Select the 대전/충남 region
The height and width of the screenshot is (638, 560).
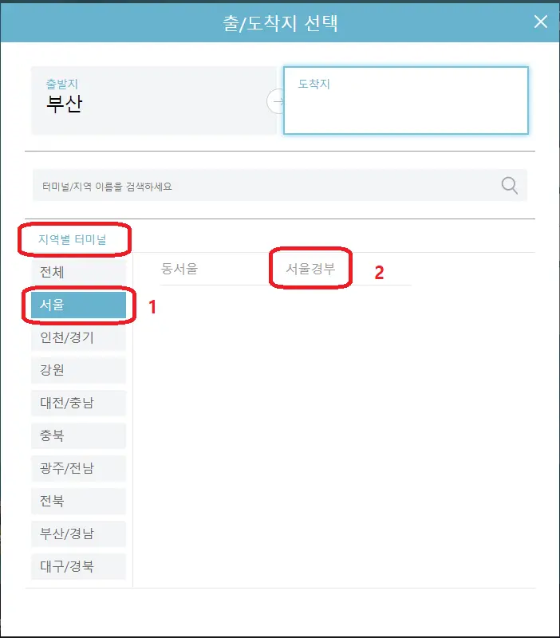pos(78,403)
